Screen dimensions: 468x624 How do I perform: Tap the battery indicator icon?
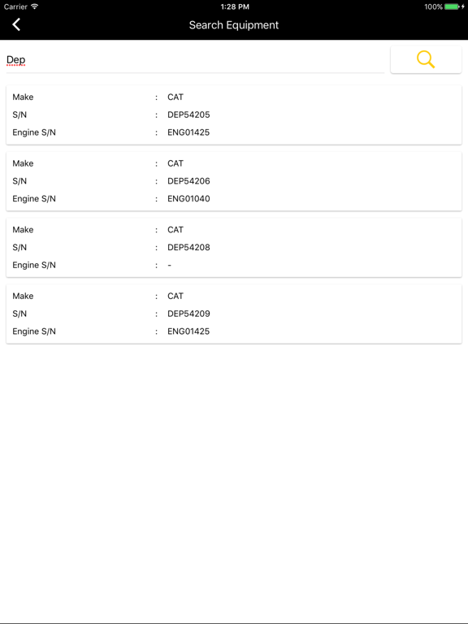point(452,6)
